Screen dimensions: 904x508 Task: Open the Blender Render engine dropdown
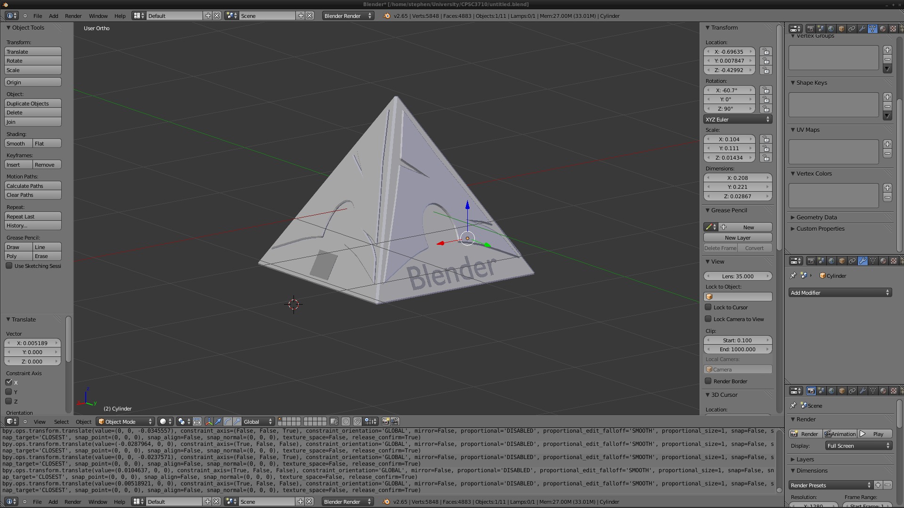coord(348,16)
